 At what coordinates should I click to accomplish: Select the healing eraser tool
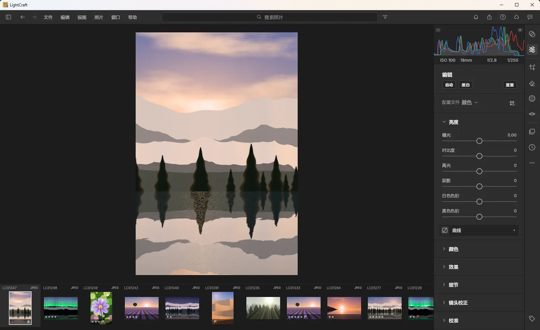pos(532,83)
